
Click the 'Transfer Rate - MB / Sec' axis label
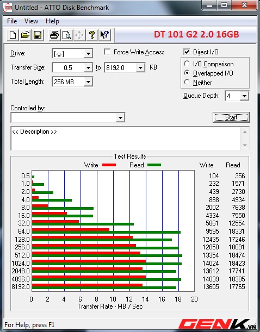(110, 306)
